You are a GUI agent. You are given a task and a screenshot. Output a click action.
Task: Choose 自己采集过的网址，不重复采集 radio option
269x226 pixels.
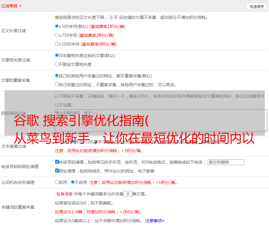point(57,84)
